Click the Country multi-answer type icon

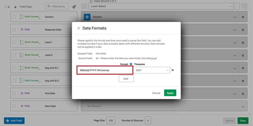pos(22,17)
